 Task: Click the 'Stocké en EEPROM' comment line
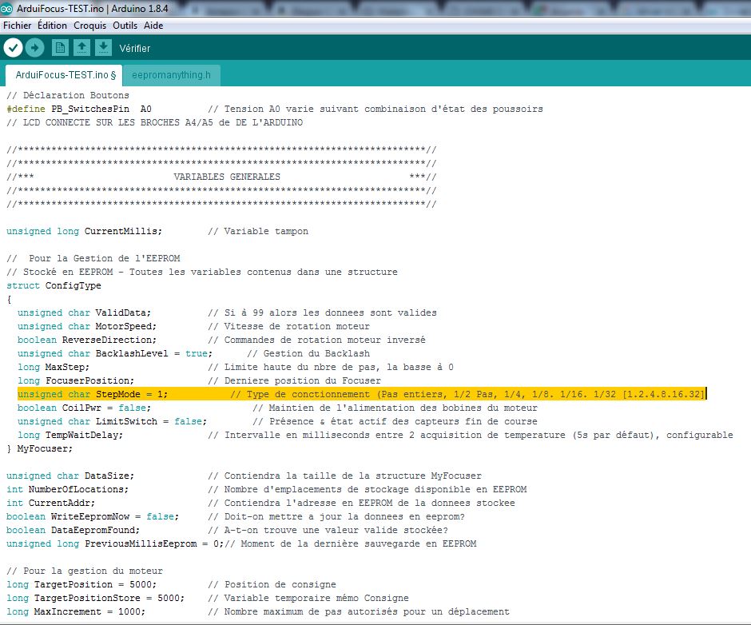point(201,272)
